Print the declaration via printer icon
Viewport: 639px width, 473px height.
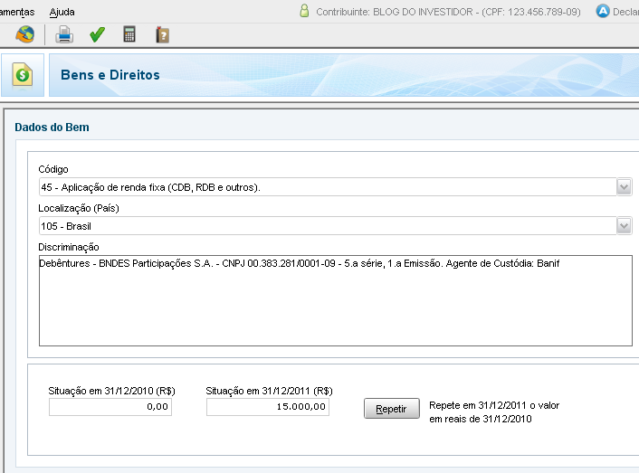pos(64,34)
